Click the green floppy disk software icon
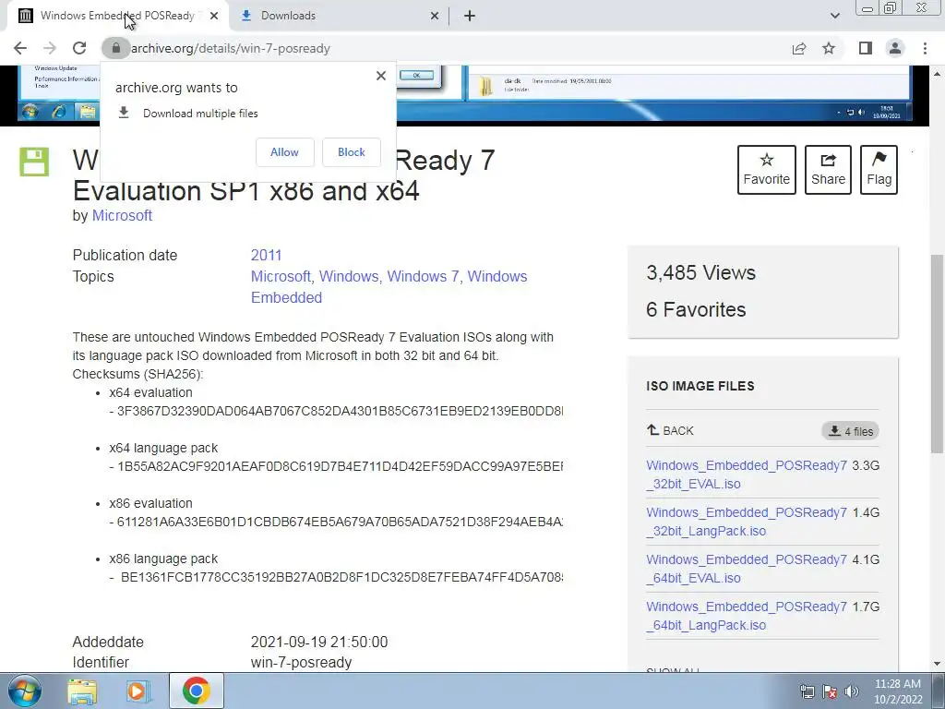Image resolution: width=945 pixels, height=709 pixels. tap(34, 161)
